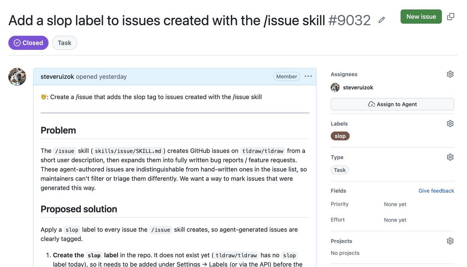
Task: Click the Assign to Agent button
Action: [392, 104]
